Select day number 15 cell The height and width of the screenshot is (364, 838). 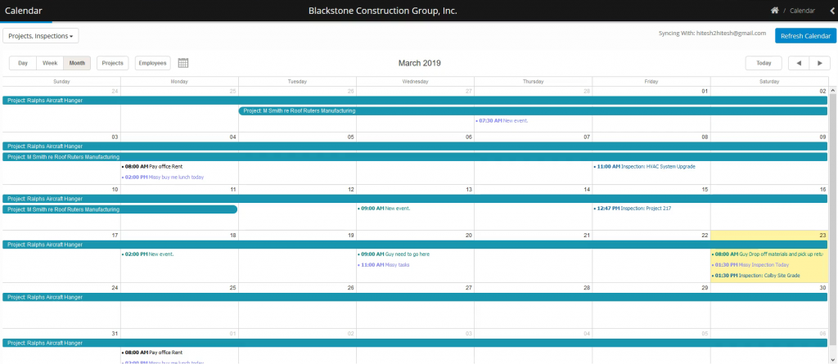[x=705, y=190]
